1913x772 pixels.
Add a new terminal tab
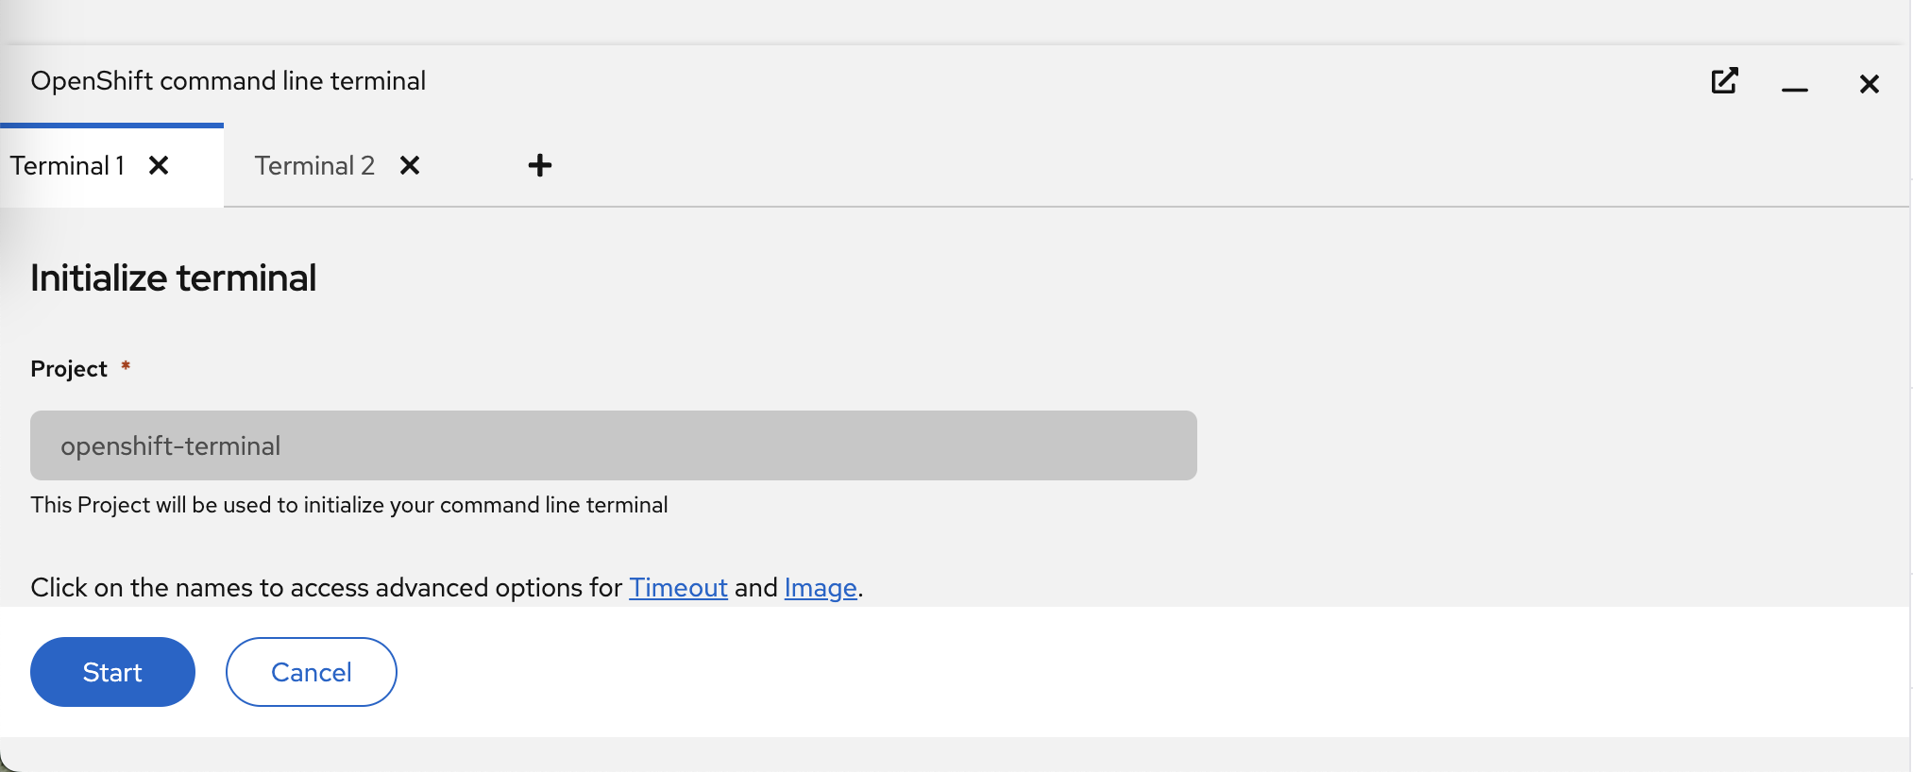(539, 166)
